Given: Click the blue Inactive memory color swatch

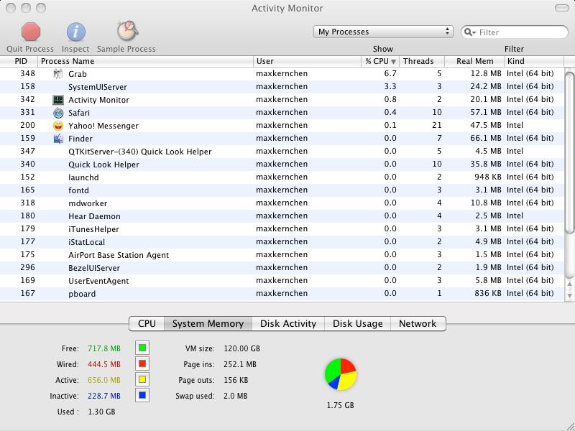Looking at the screenshot, I should [142, 395].
